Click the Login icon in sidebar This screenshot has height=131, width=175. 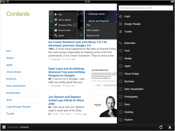[121, 16]
